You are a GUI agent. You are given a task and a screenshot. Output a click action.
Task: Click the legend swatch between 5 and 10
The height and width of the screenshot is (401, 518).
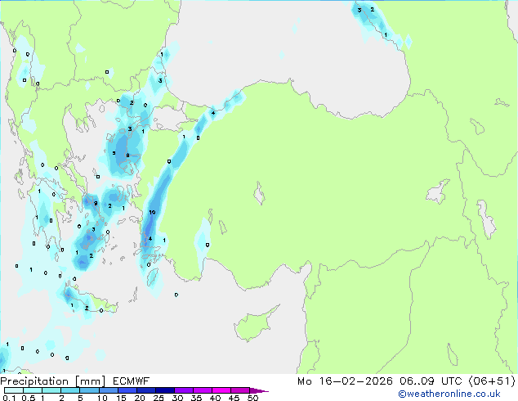click(89, 390)
